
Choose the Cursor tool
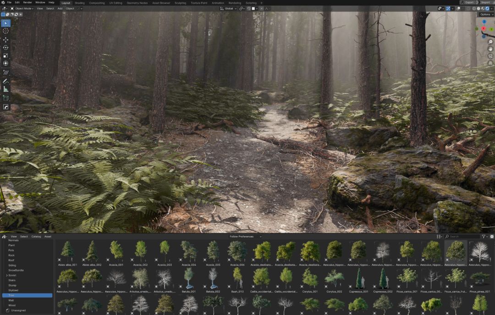point(6,31)
